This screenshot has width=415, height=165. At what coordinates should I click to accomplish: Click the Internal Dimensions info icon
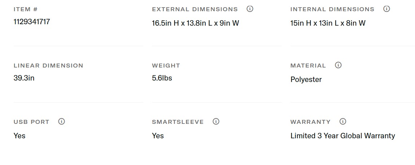(386, 9)
